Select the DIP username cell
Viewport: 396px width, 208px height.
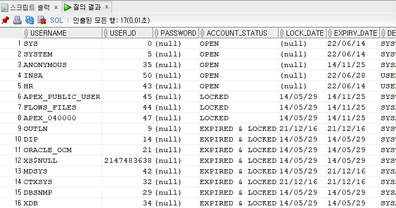pos(62,139)
